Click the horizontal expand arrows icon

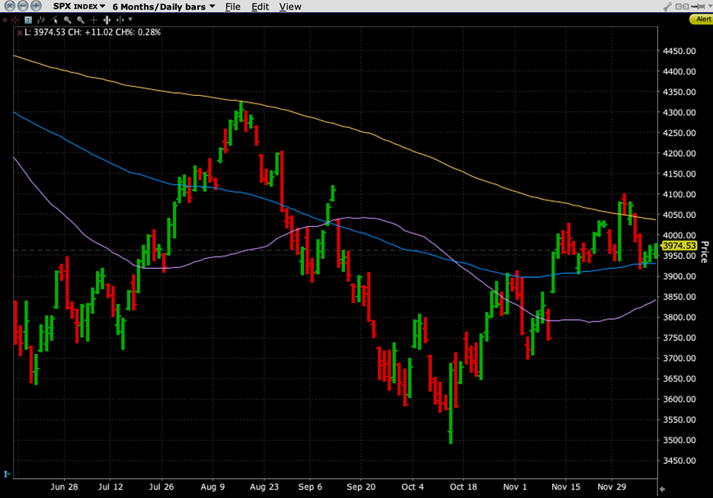coord(107,20)
